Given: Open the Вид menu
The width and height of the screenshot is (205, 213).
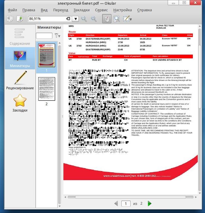Looking at the screenshot, I should [x=44, y=10].
